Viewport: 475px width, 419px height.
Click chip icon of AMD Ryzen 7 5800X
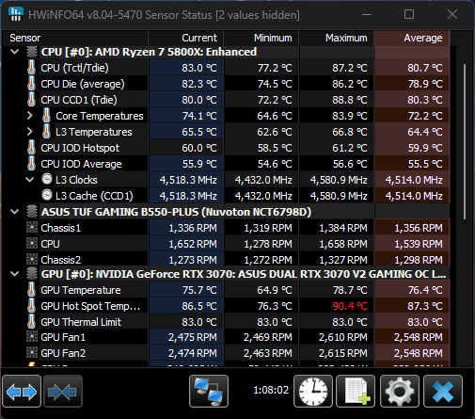tap(32, 52)
